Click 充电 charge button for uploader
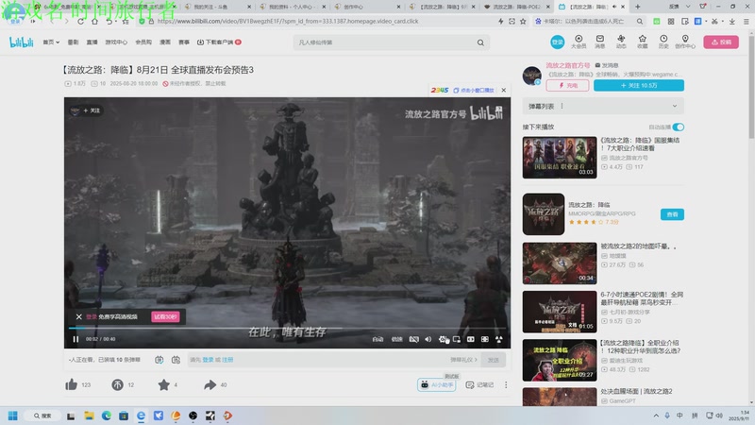 [567, 85]
